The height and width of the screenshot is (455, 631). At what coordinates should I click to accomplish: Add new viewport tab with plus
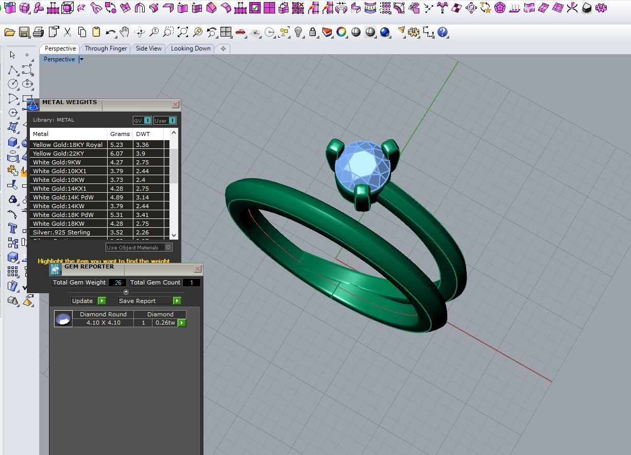click(223, 48)
